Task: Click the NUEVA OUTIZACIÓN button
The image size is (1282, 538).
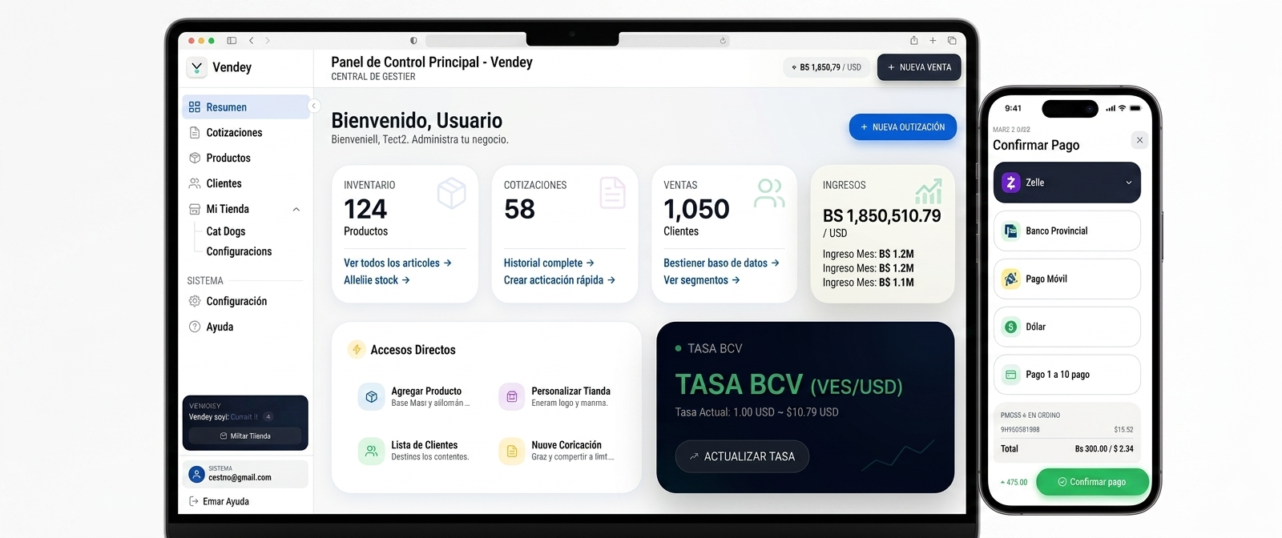Action: click(x=902, y=127)
